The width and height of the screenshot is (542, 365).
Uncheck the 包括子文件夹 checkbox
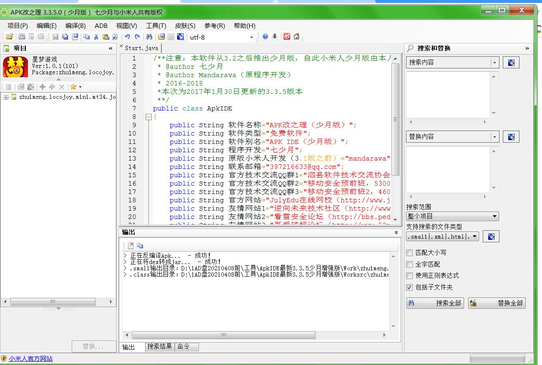(409, 287)
